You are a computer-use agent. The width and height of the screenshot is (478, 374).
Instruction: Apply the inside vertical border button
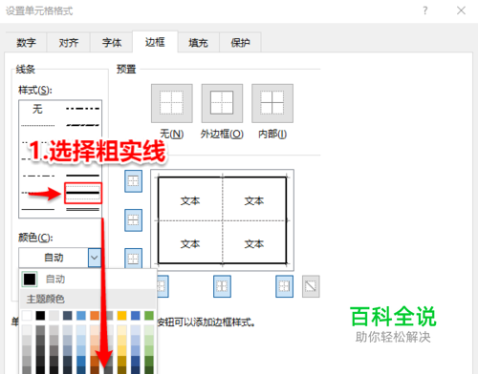[222, 286]
